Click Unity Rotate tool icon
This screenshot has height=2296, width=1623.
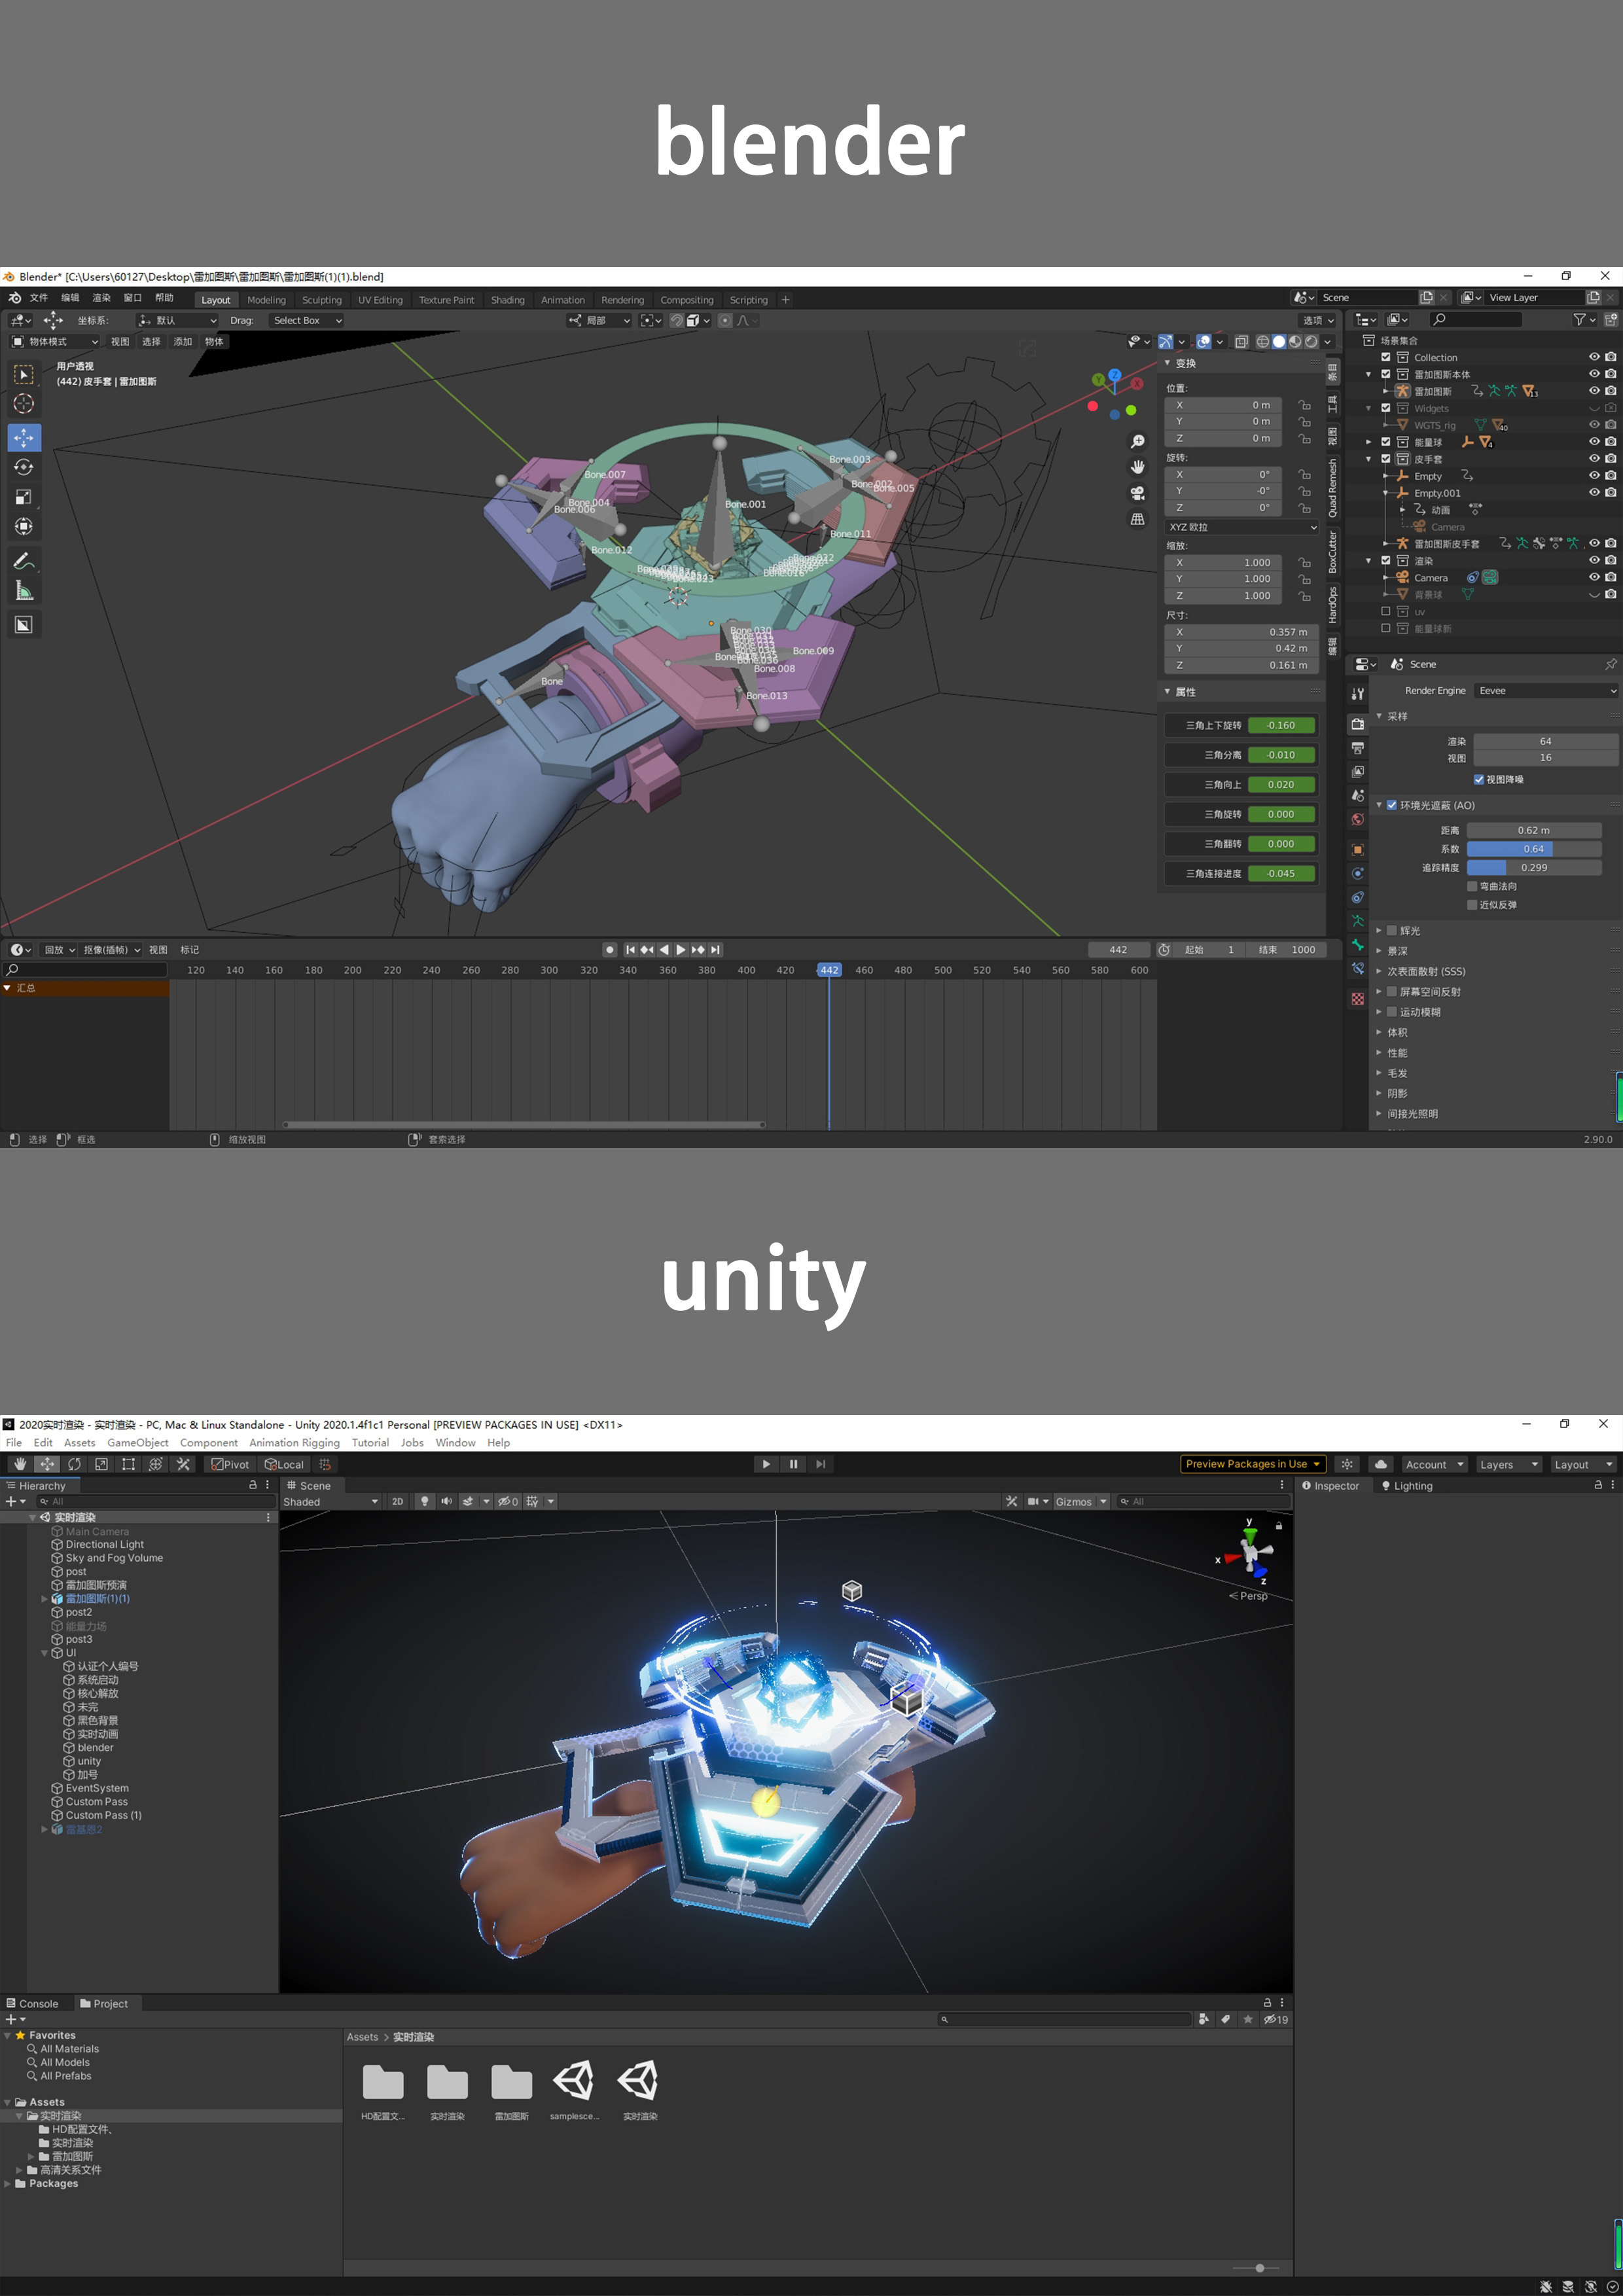74,1464
